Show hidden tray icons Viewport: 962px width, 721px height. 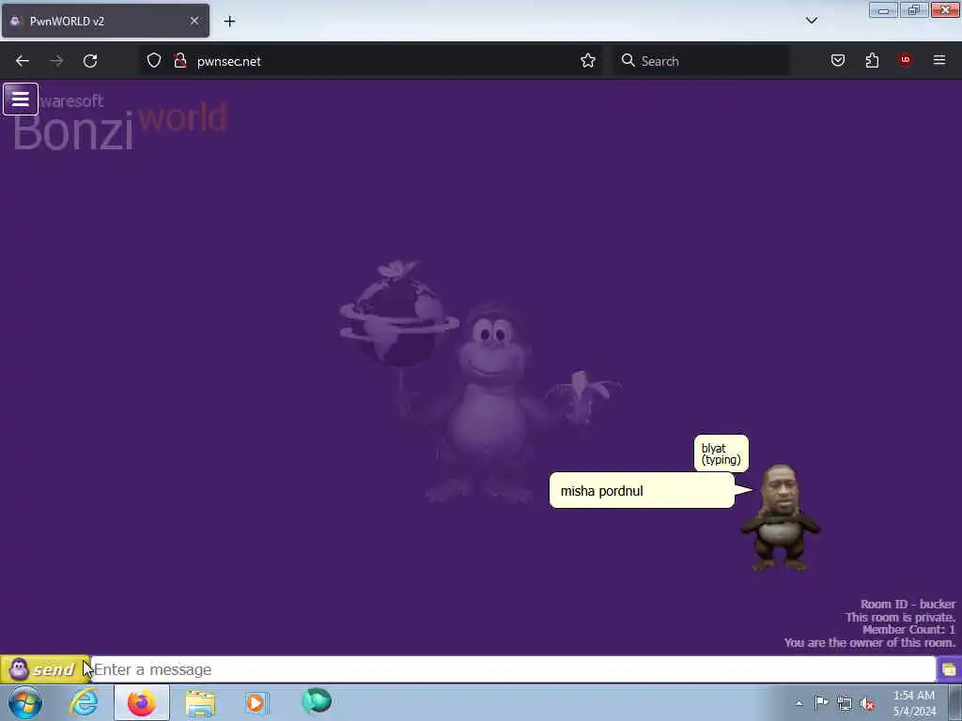[799, 703]
